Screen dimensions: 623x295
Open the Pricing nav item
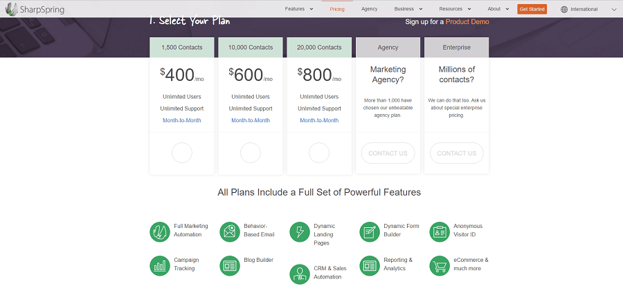(x=337, y=9)
